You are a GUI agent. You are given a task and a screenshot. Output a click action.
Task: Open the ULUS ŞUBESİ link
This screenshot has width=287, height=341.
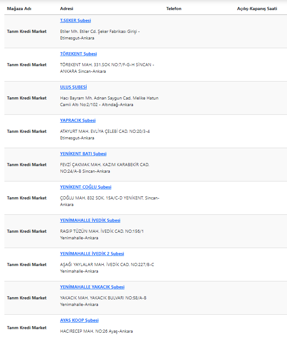(73, 87)
